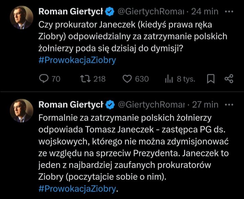Like the first tweet with 630 likes
Viewport: 244px width, 199px height.
click(x=127, y=79)
